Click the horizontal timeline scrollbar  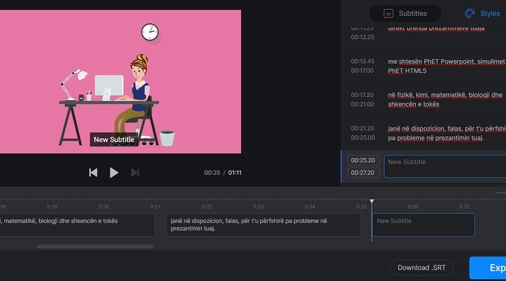click(95, 247)
